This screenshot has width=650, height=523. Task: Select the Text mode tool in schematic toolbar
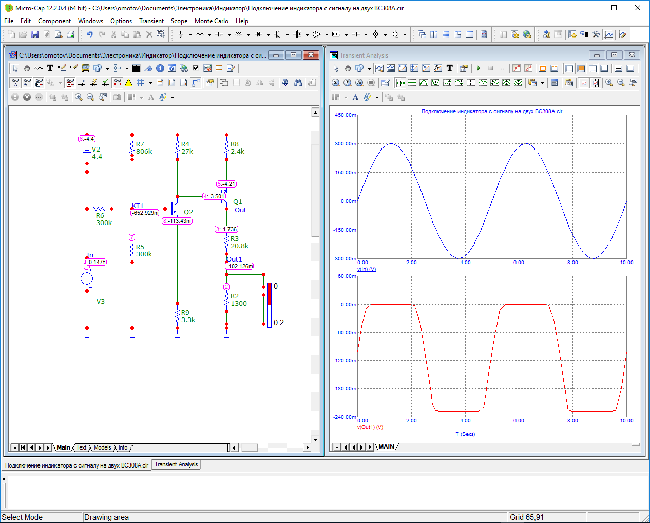point(50,68)
